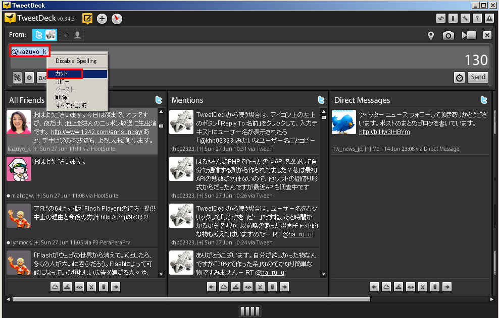Open settings with the wrench icon
The image size is (499, 318).
pyautogui.click(x=465, y=18)
